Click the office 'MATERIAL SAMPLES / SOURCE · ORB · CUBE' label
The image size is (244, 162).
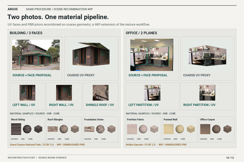point(151,113)
